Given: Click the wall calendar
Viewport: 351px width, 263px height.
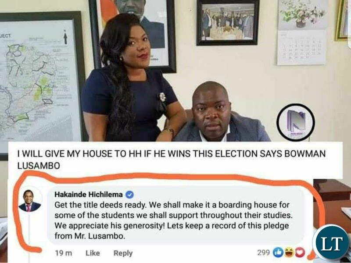Looking at the screenshot, I should [302, 32].
